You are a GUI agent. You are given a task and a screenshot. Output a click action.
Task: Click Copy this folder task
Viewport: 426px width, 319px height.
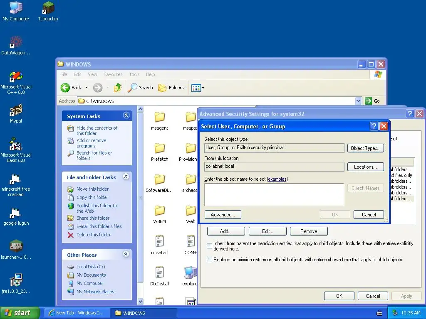click(92, 197)
